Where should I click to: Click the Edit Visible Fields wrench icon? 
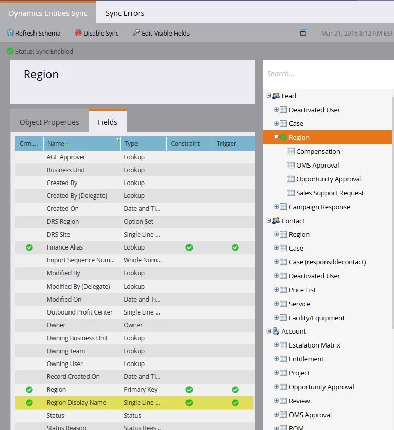click(136, 33)
